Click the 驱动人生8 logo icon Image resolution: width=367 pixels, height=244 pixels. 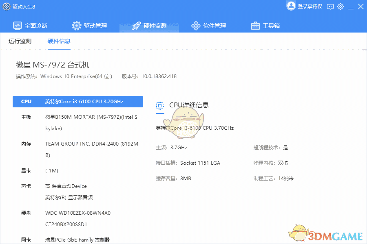6,7
